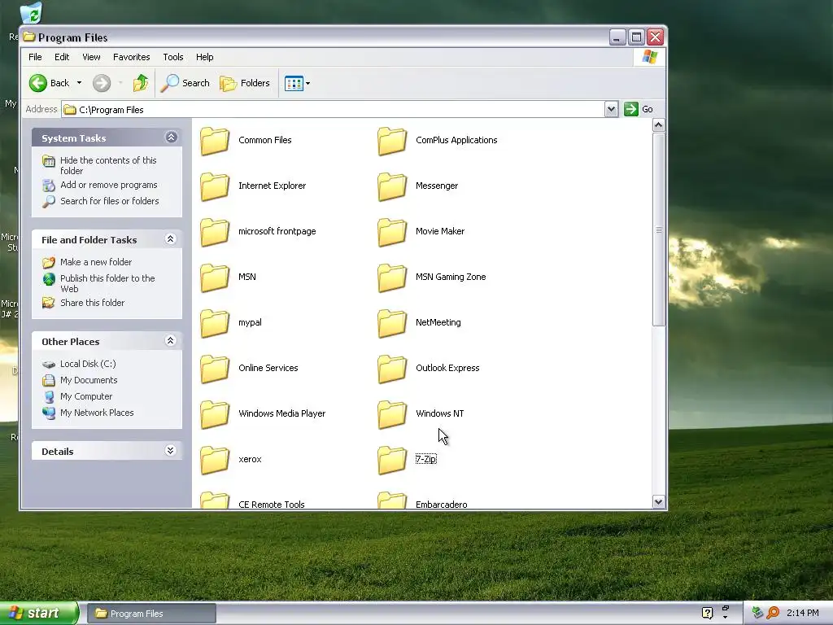The image size is (833, 625).
Task: Click Make a new folder link
Action: [96, 262]
